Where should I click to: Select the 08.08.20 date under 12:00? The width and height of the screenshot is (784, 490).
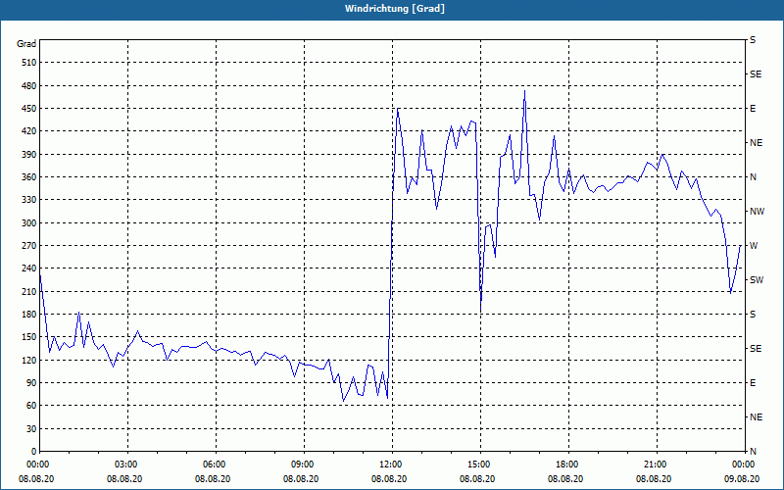click(x=389, y=479)
